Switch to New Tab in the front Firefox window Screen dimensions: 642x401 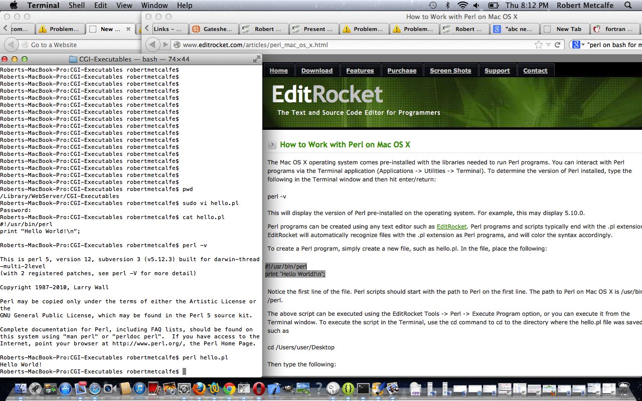click(x=565, y=29)
